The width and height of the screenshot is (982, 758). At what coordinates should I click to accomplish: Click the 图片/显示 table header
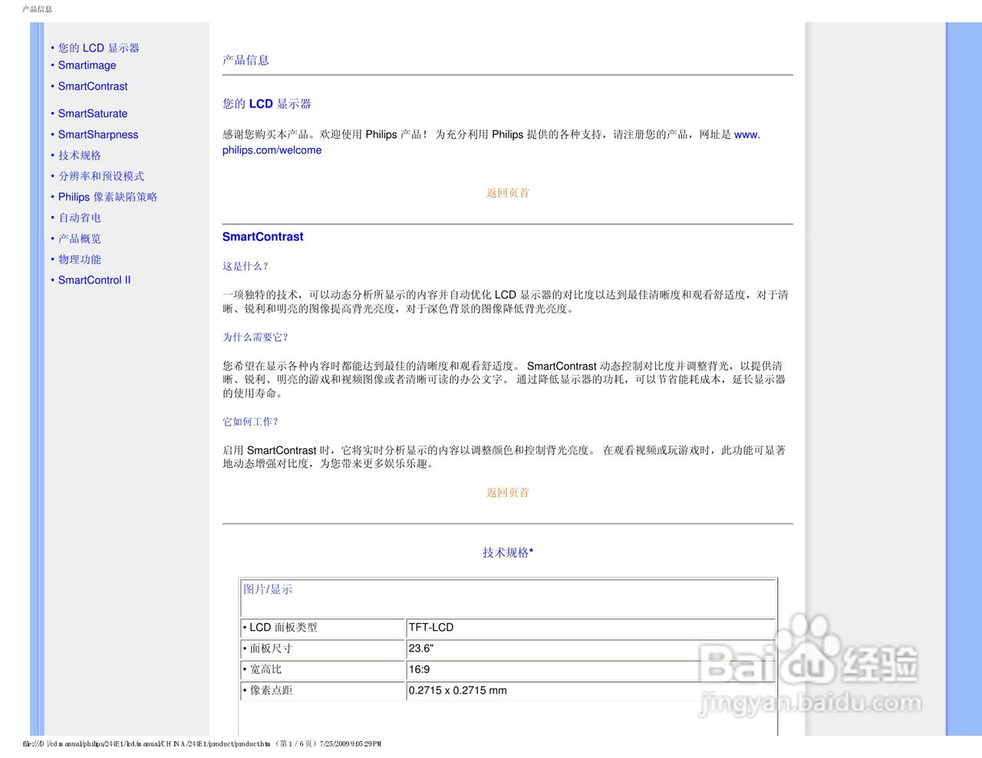click(x=268, y=589)
